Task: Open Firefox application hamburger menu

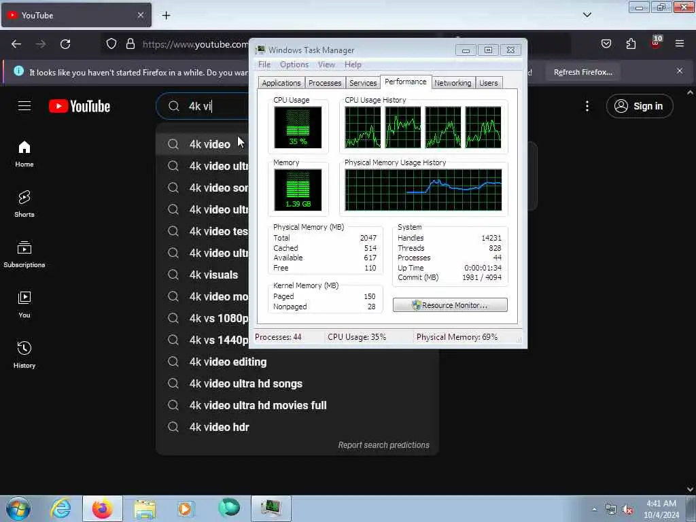Action: click(x=680, y=43)
